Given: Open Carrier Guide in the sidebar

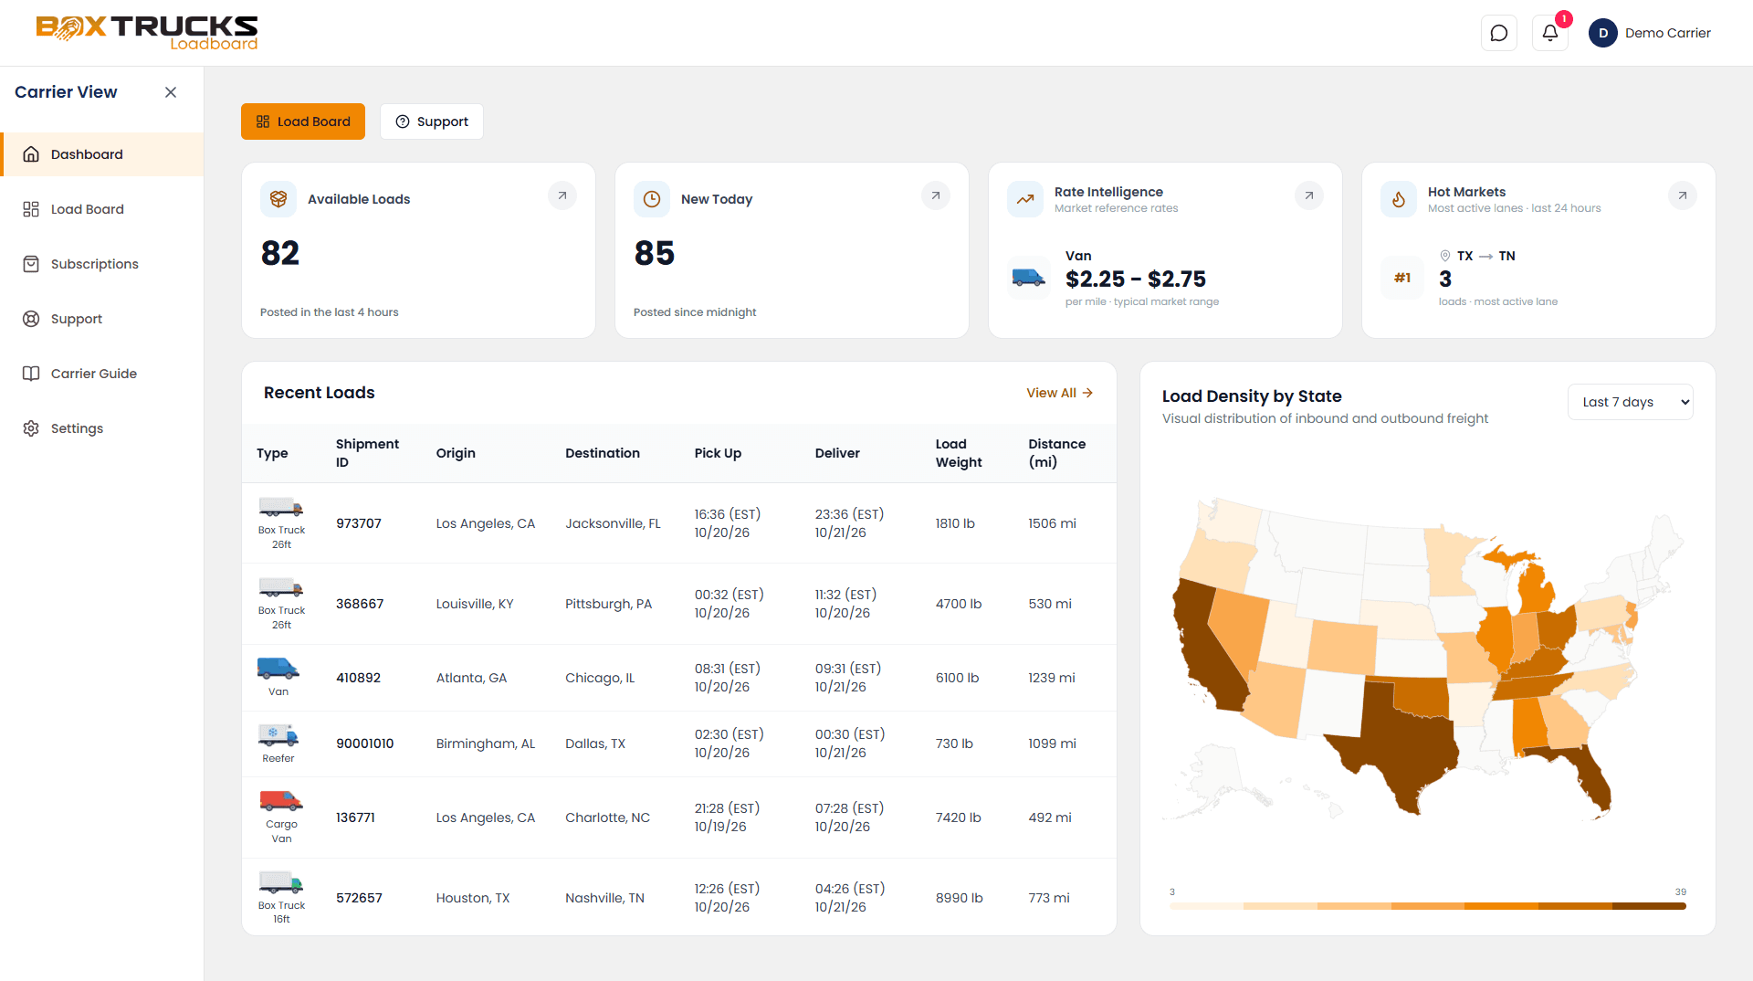Looking at the screenshot, I should [101, 374].
